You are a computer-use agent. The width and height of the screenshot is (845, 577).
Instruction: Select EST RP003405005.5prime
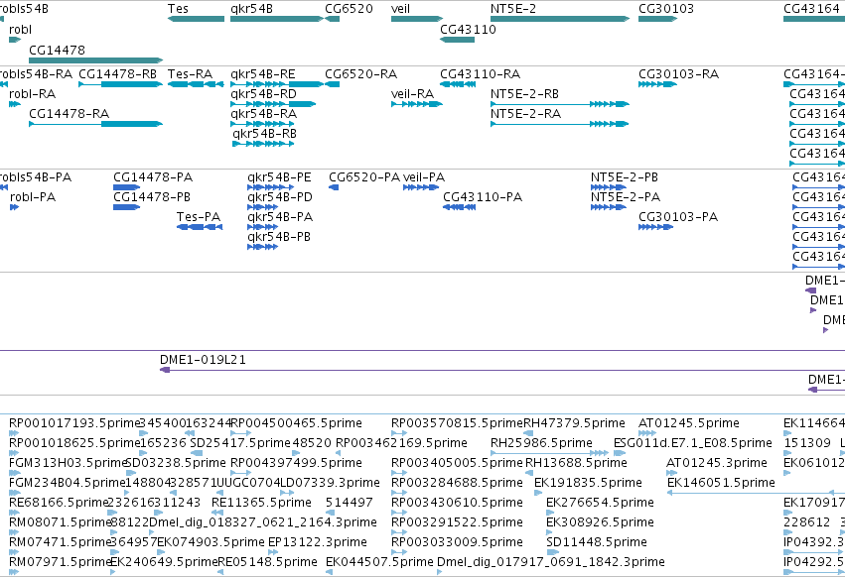pos(399,473)
